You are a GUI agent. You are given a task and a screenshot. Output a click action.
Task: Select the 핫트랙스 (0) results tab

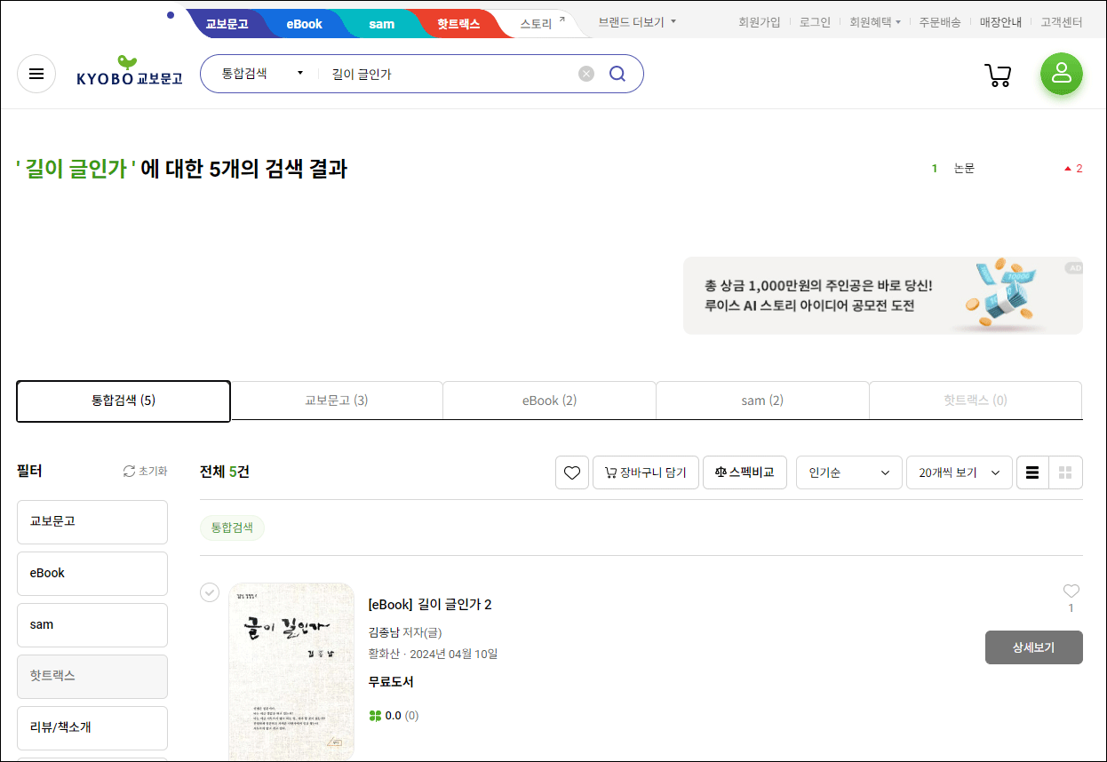[x=976, y=401]
